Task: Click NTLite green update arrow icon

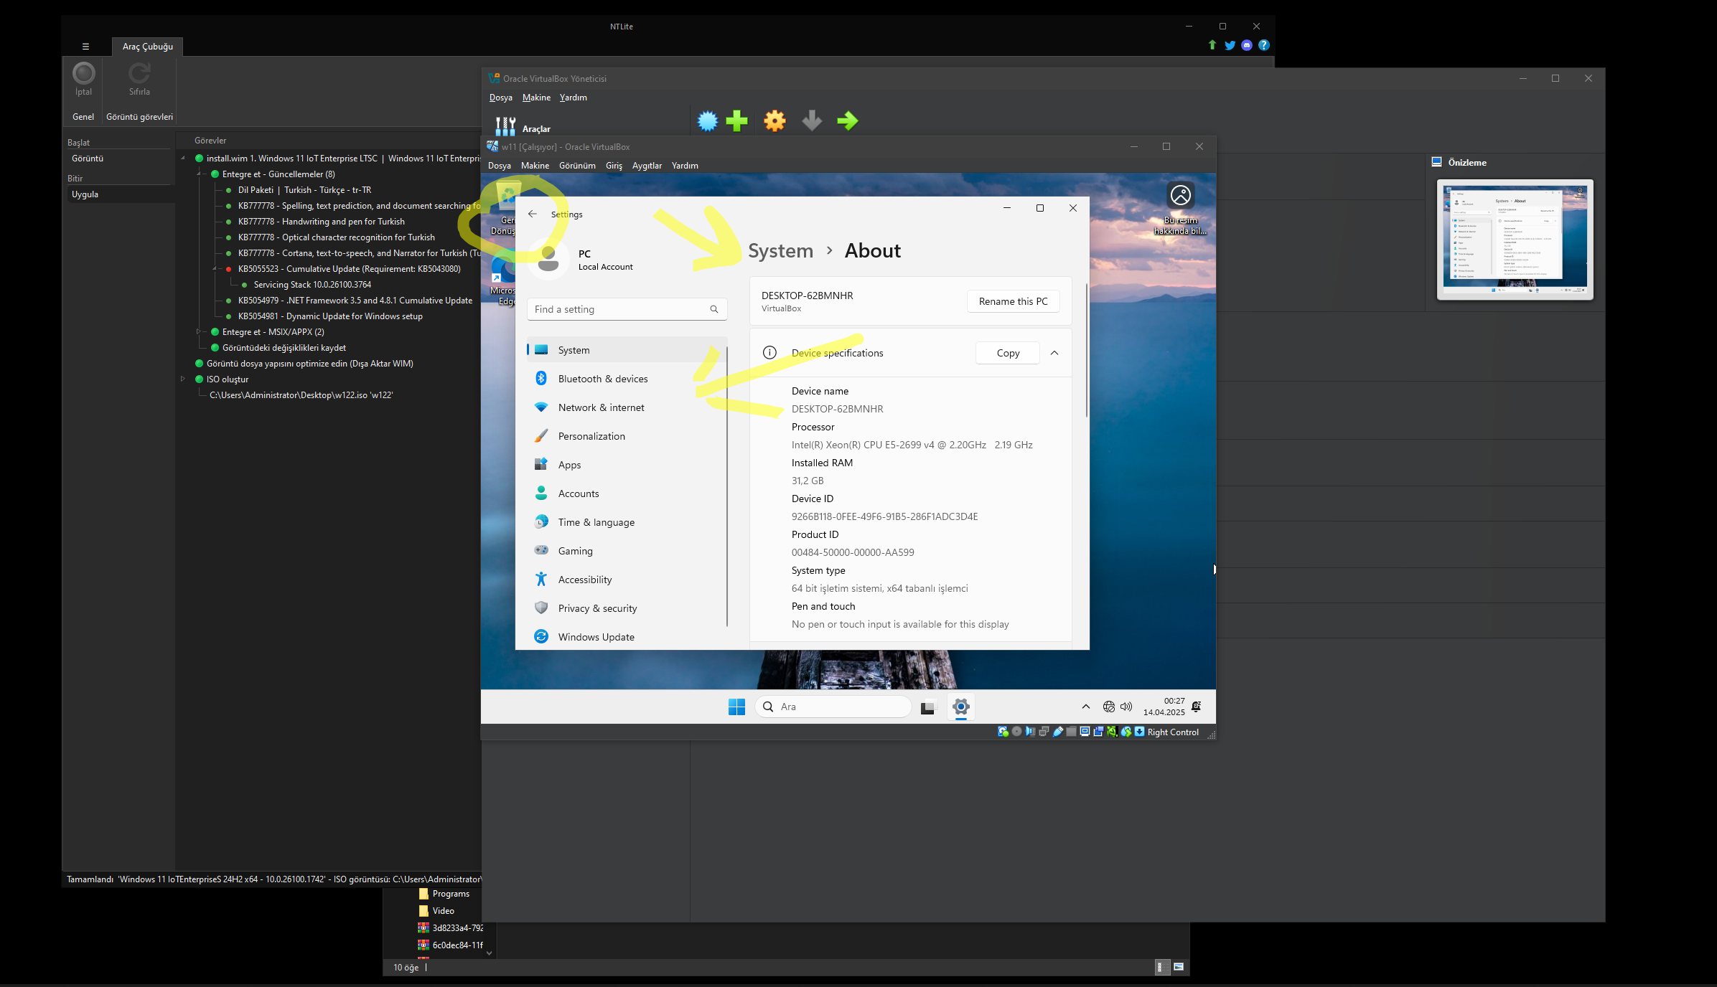Action: 1212,45
